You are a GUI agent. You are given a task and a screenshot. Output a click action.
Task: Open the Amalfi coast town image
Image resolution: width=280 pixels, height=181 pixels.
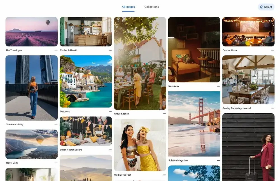point(86,81)
